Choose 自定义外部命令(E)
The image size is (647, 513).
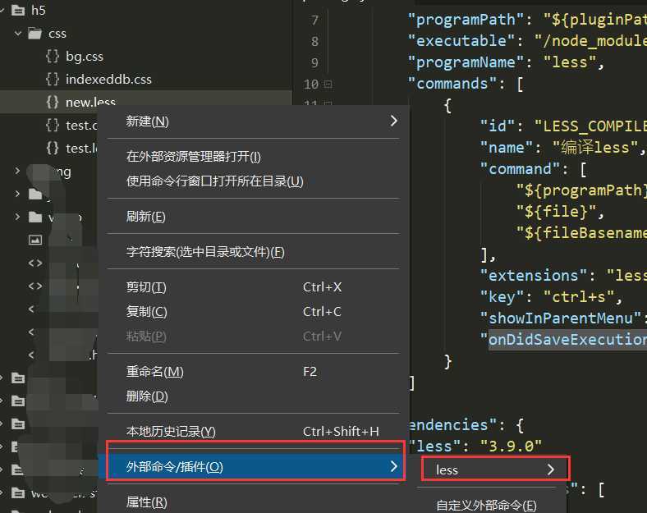486,505
